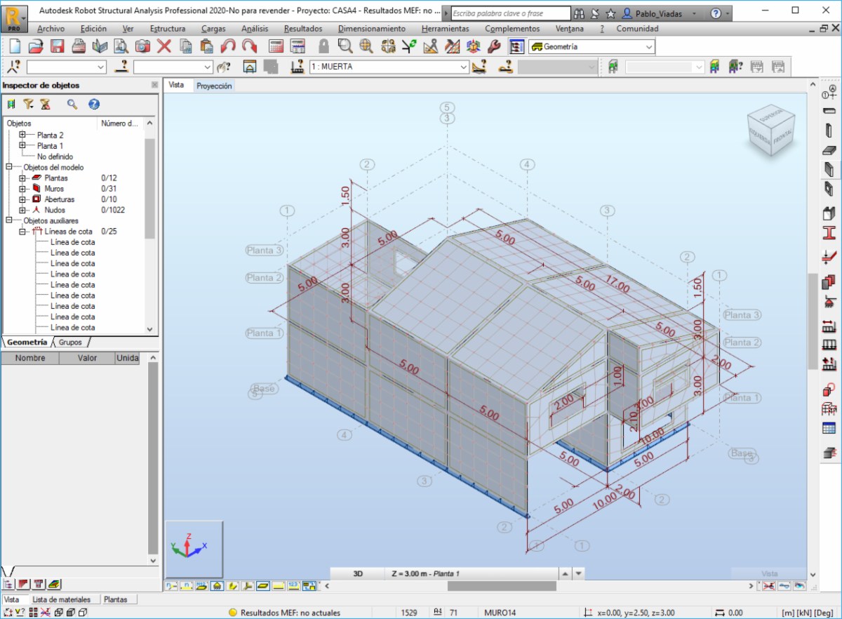Image resolution: width=842 pixels, height=619 pixels.
Task: Click the Inspector help icon with question mark
Action: (93, 104)
